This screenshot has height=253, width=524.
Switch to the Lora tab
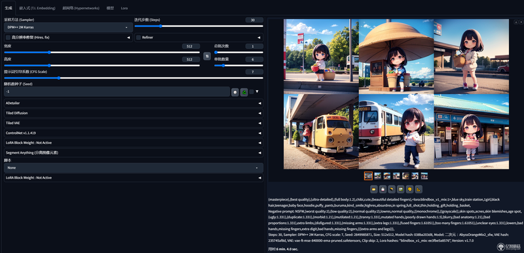tap(124, 8)
